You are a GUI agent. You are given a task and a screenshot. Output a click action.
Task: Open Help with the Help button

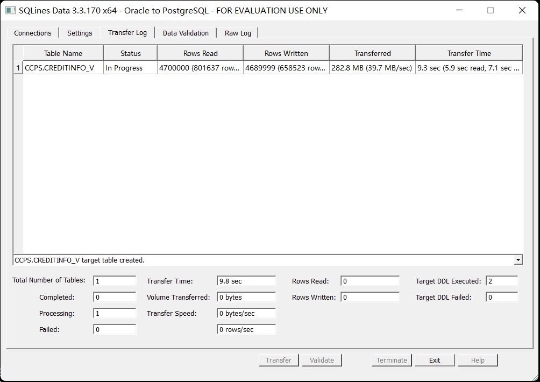pos(478,360)
